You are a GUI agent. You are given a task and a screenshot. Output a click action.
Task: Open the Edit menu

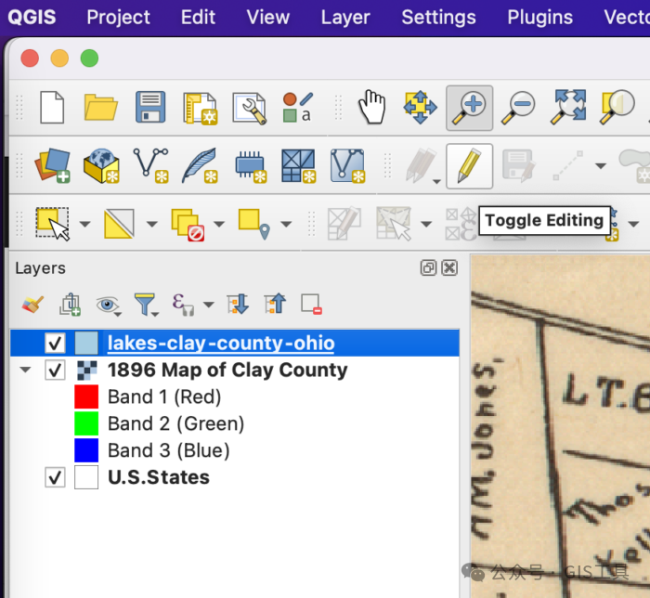(x=198, y=18)
